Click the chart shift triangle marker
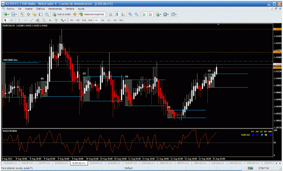This screenshot has height=171, width=283. pyautogui.click(x=218, y=24)
